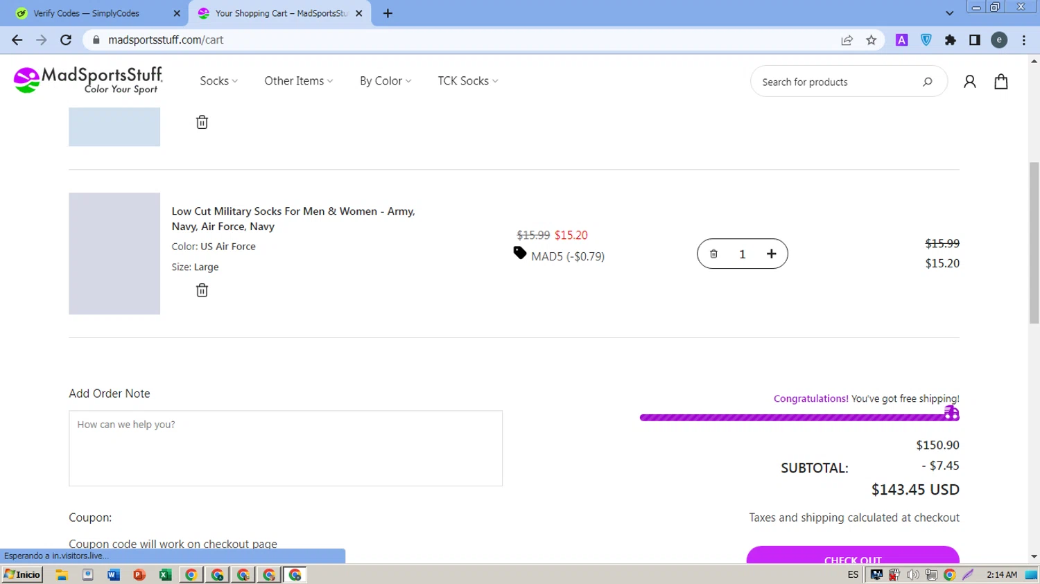Close the Verify Codes tab
Screen dimensions: 1040x584
tap(177, 13)
